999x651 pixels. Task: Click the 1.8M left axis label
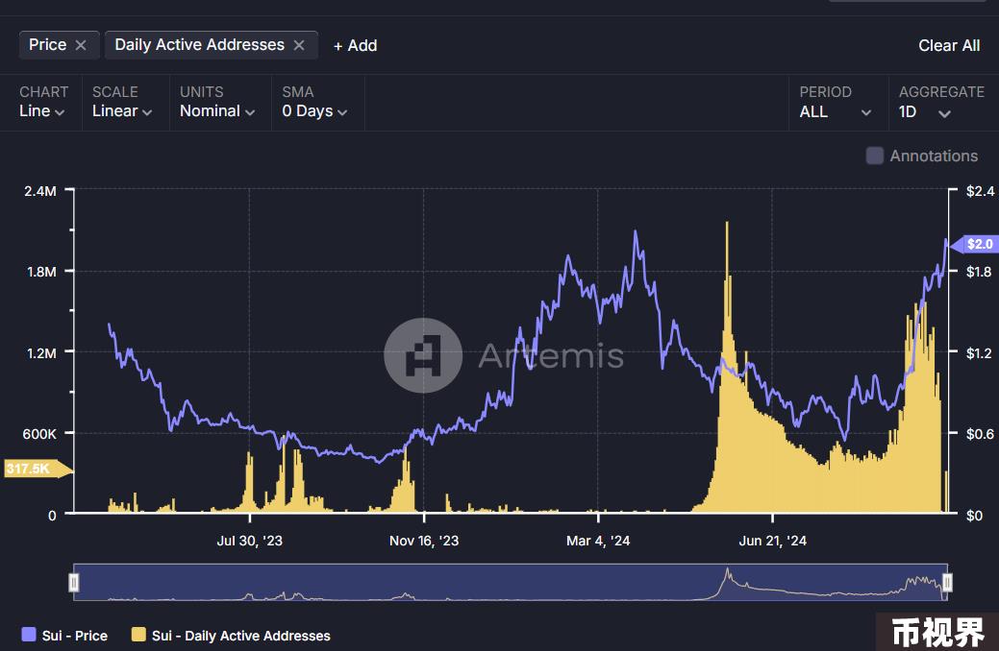click(41, 272)
